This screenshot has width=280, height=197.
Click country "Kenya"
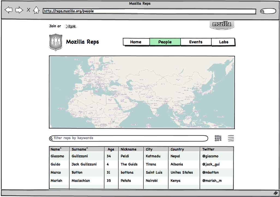176,181
